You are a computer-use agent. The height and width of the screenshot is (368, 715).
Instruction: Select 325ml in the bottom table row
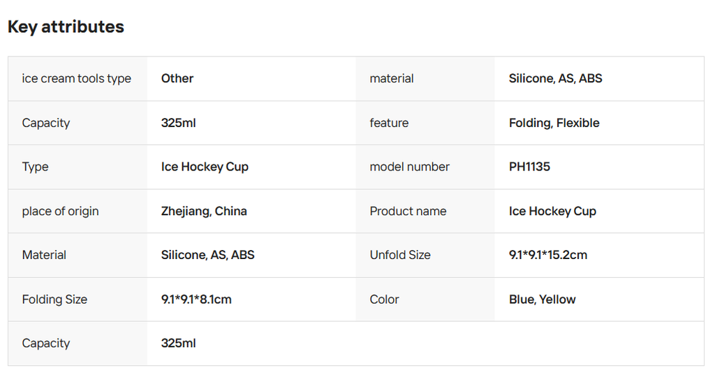(179, 344)
